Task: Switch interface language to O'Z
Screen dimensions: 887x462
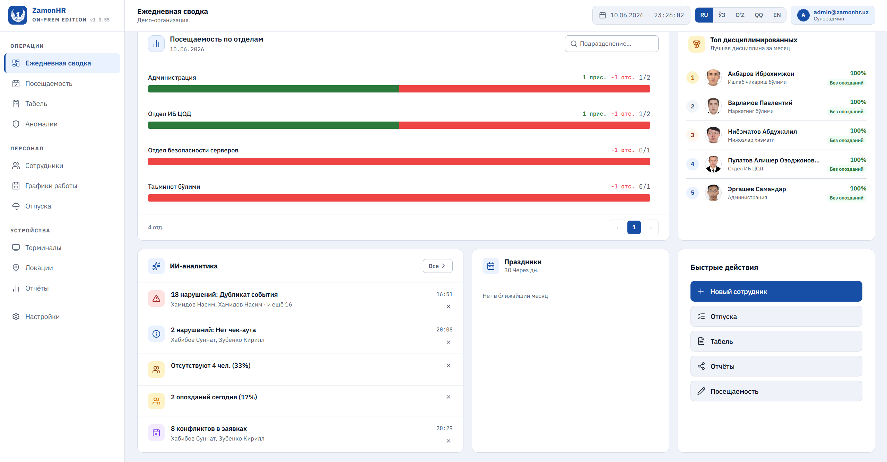Action: [740, 15]
